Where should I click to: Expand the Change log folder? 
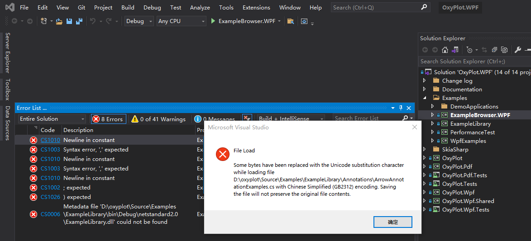coord(424,80)
